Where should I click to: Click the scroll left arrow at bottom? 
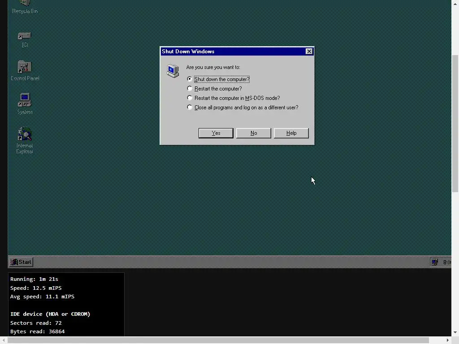coord(3,340)
